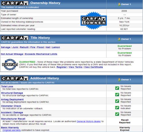Open the Structural Damage link
Image resolution: width=143 pixels, height=132 pixels.
tap(12, 93)
